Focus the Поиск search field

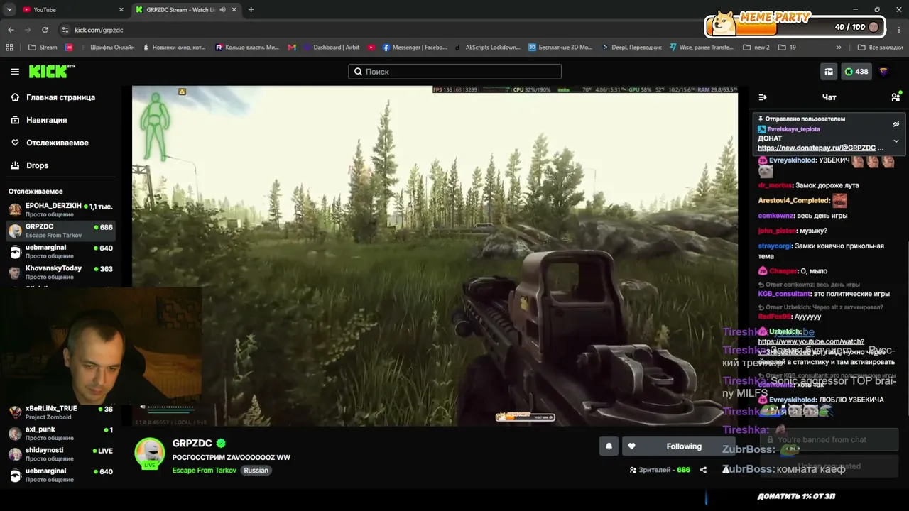tap(454, 72)
